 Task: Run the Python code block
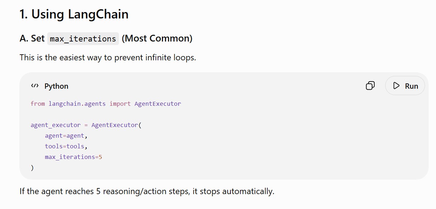coord(405,86)
